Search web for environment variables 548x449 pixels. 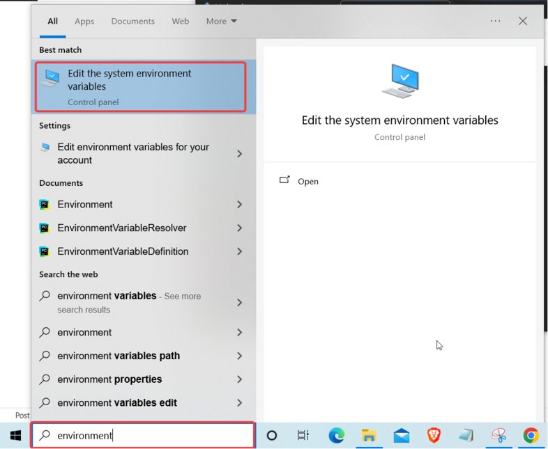pyautogui.click(x=129, y=303)
